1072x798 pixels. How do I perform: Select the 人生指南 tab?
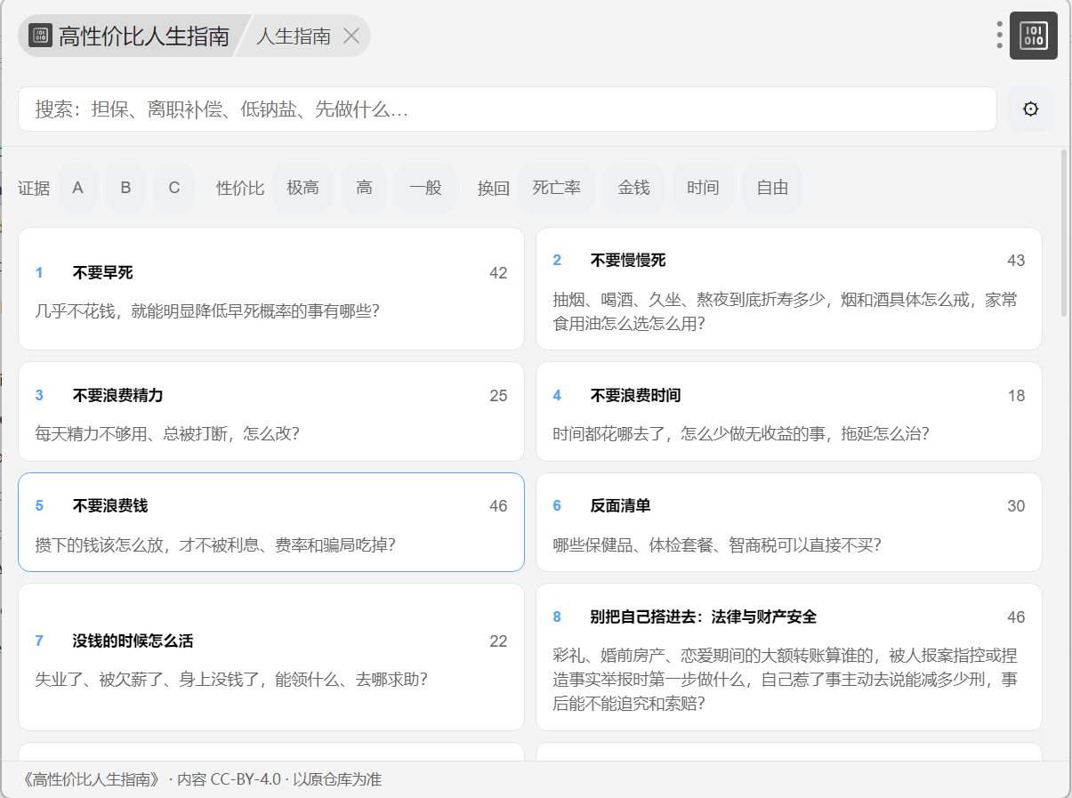tap(294, 36)
